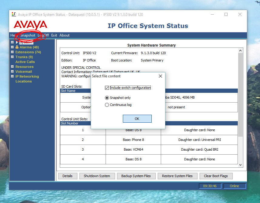Image resolution: width=260 pixels, height=203 pixels.
Task: Click the 'not present' SD card cell
Action: 176,107
